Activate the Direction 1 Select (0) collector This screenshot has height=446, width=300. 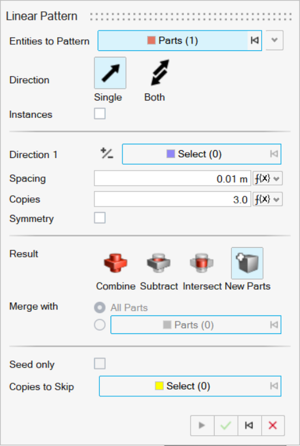[x=201, y=154]
